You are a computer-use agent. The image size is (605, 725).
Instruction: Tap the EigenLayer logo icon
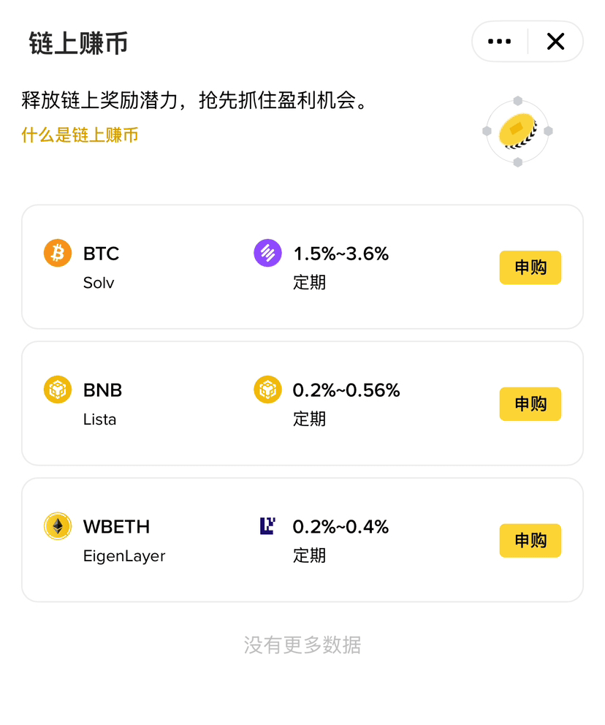coord(267,526)
